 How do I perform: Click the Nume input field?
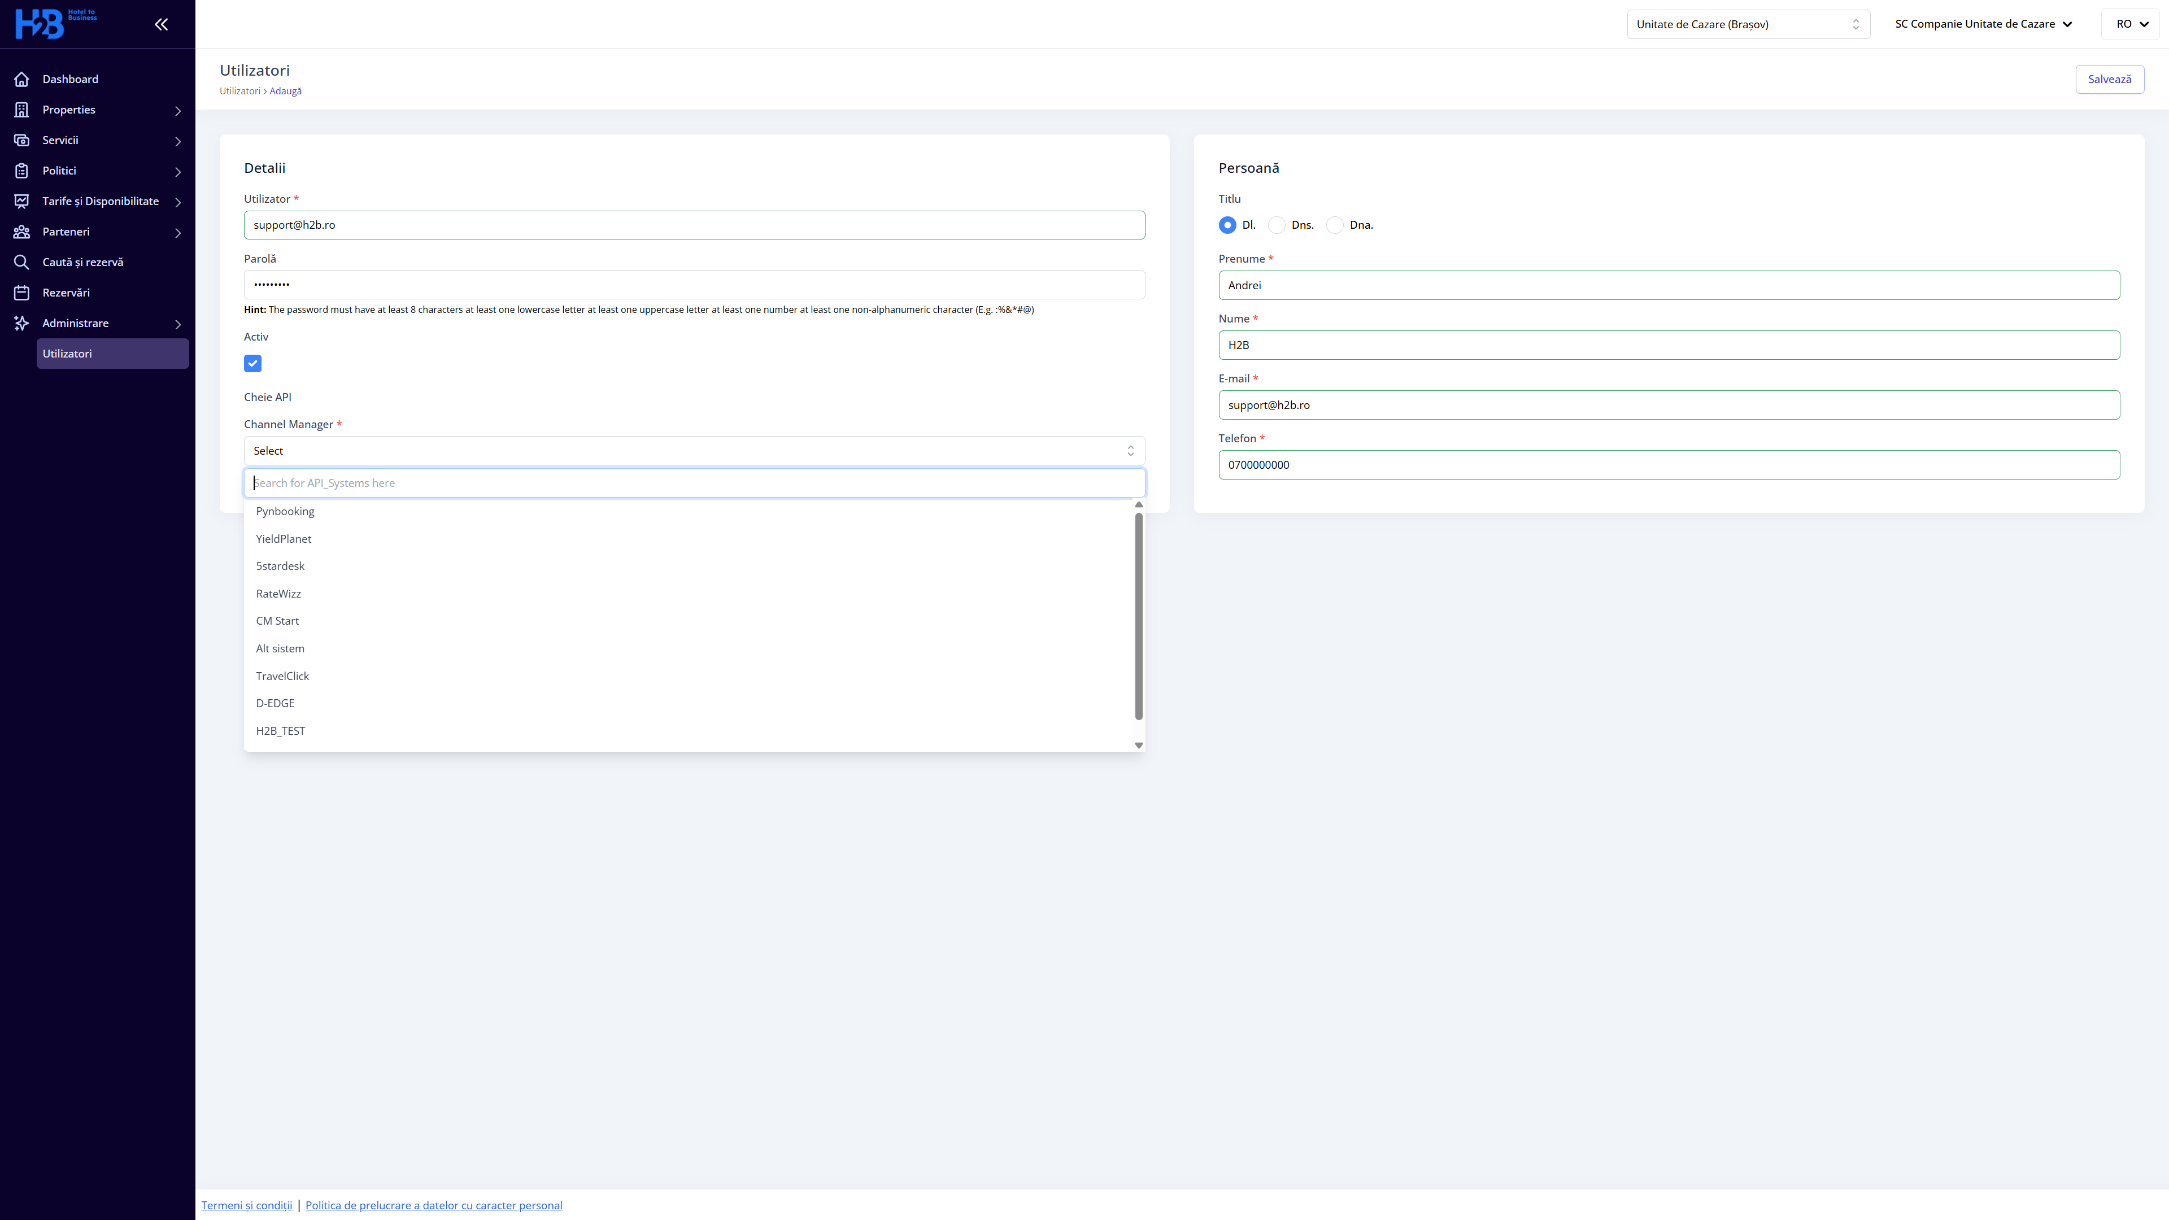pyautogui.click(x=1669, y=345)
